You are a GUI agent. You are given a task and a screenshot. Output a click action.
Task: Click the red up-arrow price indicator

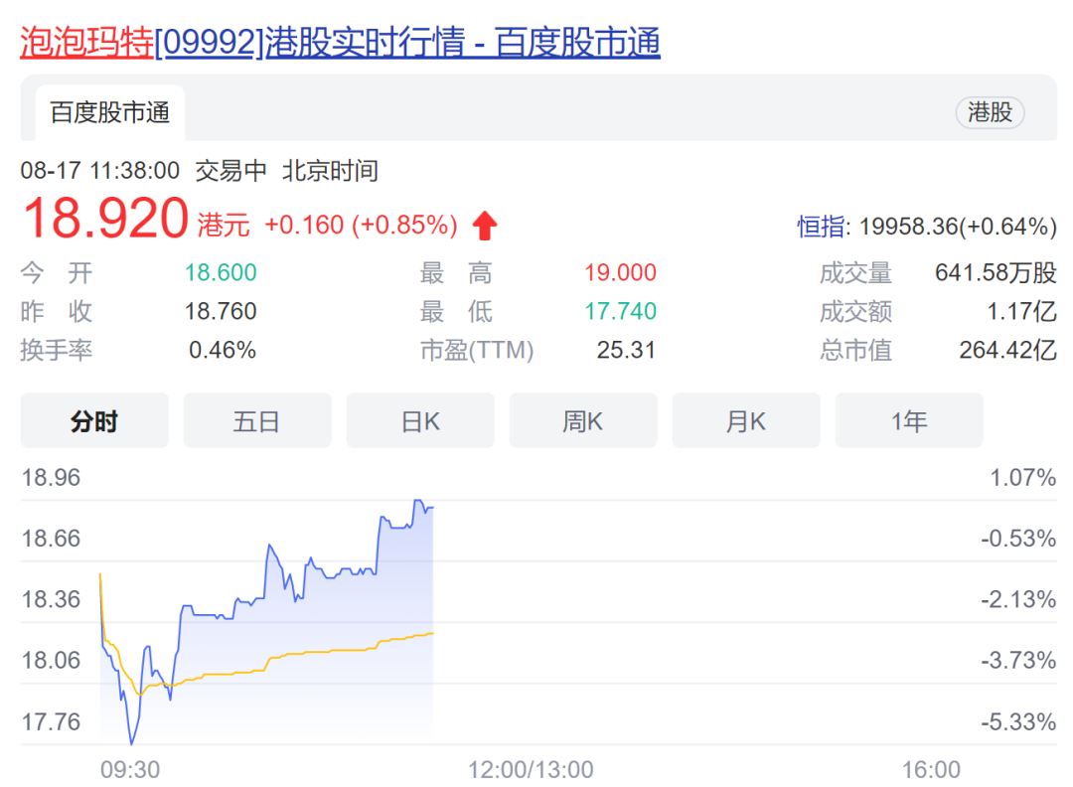pos(484,226)
